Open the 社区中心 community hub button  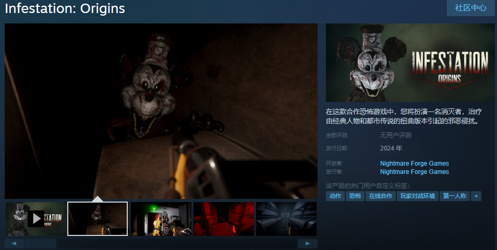pyautogui.click(x=471, y=8)
